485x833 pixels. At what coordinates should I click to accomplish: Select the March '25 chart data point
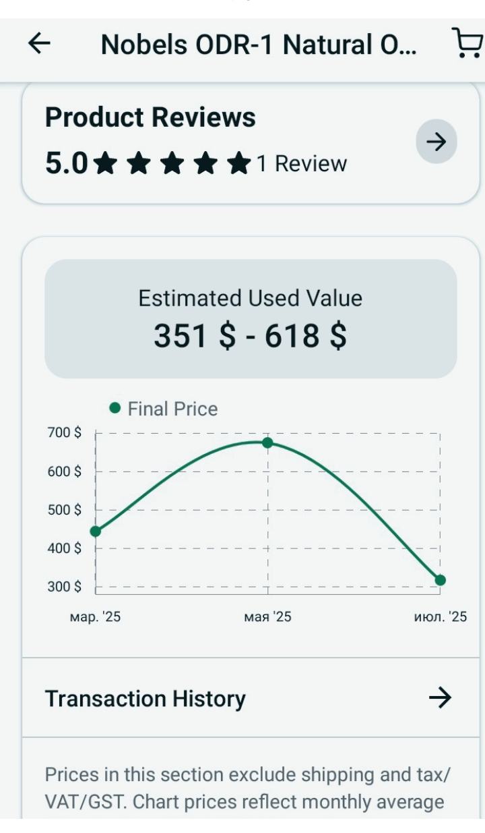(96, 531)
